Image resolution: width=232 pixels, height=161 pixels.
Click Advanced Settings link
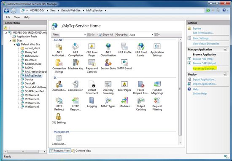(205, 69)
